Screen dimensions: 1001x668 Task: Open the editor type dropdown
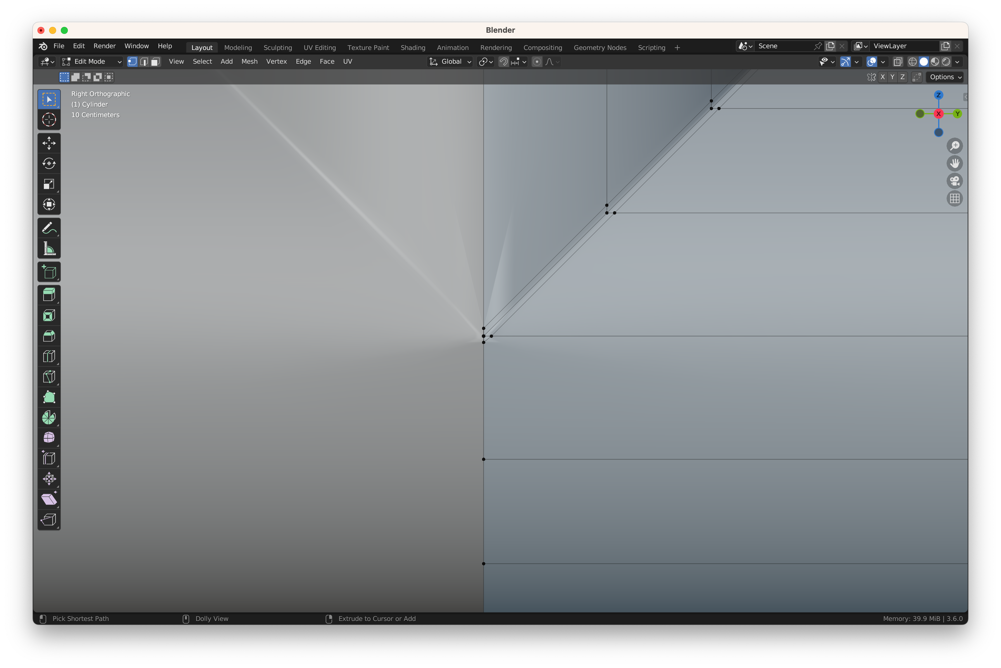pyautogui.click(x=47, y=62)
